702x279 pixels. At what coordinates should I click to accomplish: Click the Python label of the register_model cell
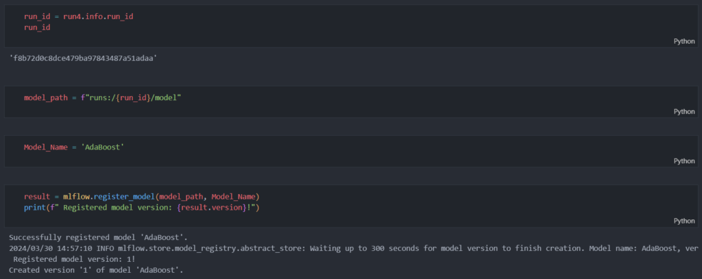(x=684, y=221)
